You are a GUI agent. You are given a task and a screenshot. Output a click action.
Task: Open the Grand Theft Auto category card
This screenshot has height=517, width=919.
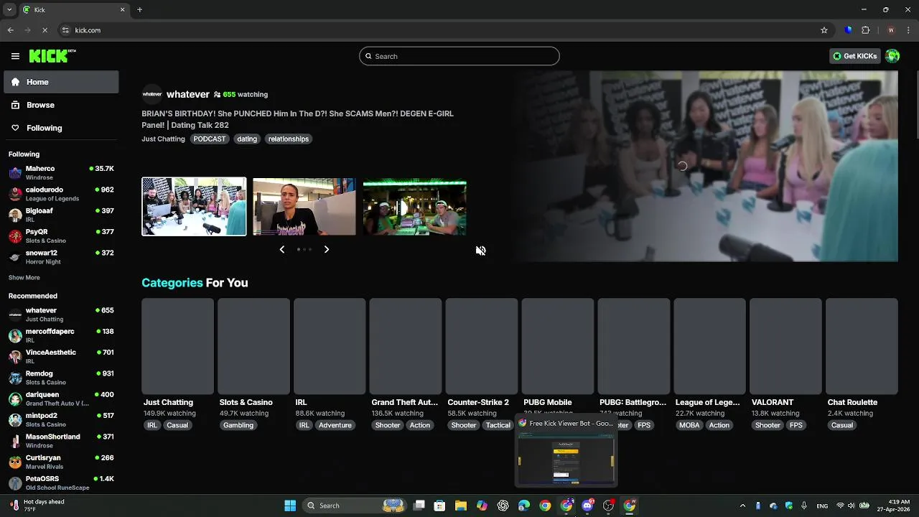(x=406, y=346)
